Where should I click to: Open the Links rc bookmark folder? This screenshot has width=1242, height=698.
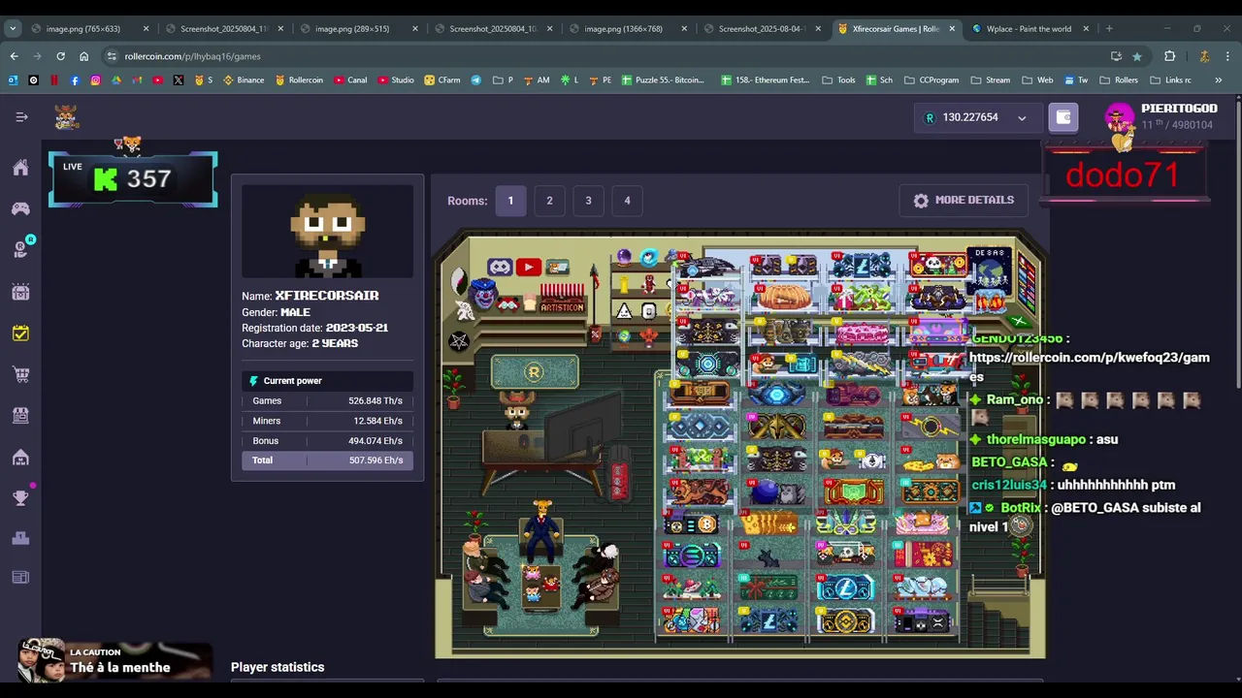1170,79
